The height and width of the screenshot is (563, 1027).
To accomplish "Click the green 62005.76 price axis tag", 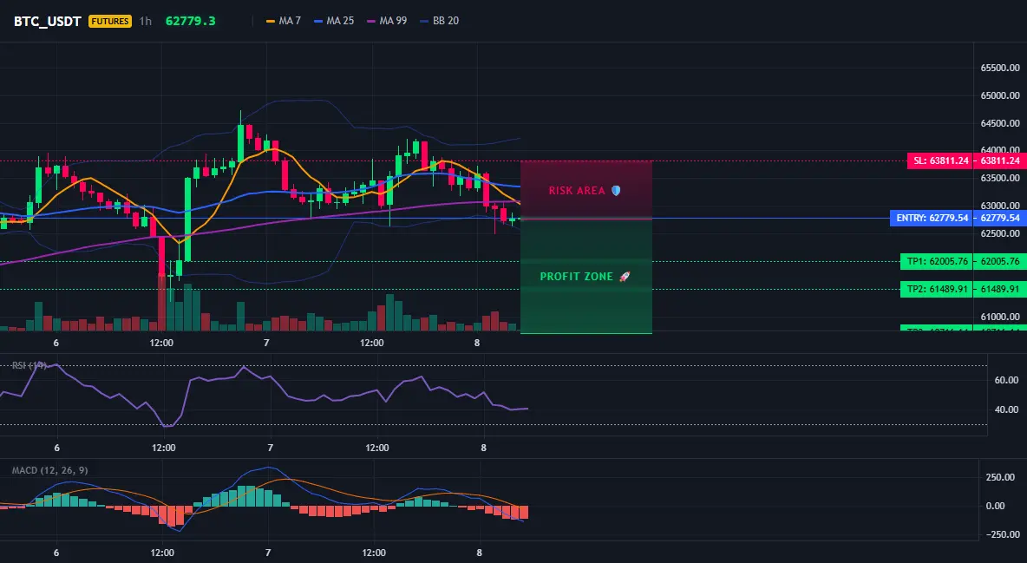I will click(1000, 261).
